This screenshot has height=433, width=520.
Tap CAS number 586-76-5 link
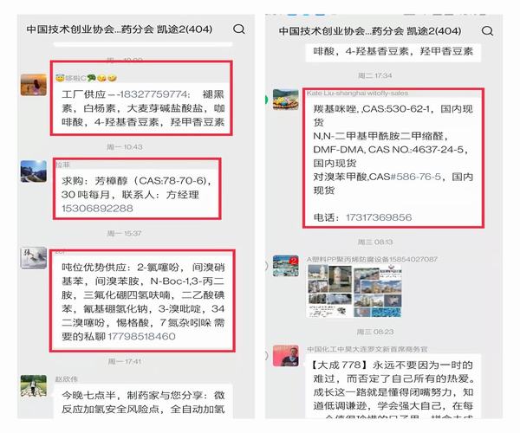click(416, 177)
